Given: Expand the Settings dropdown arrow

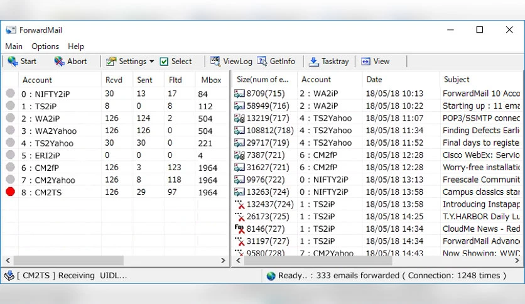Looking at the screenshot, I should [x=152, y=62].
